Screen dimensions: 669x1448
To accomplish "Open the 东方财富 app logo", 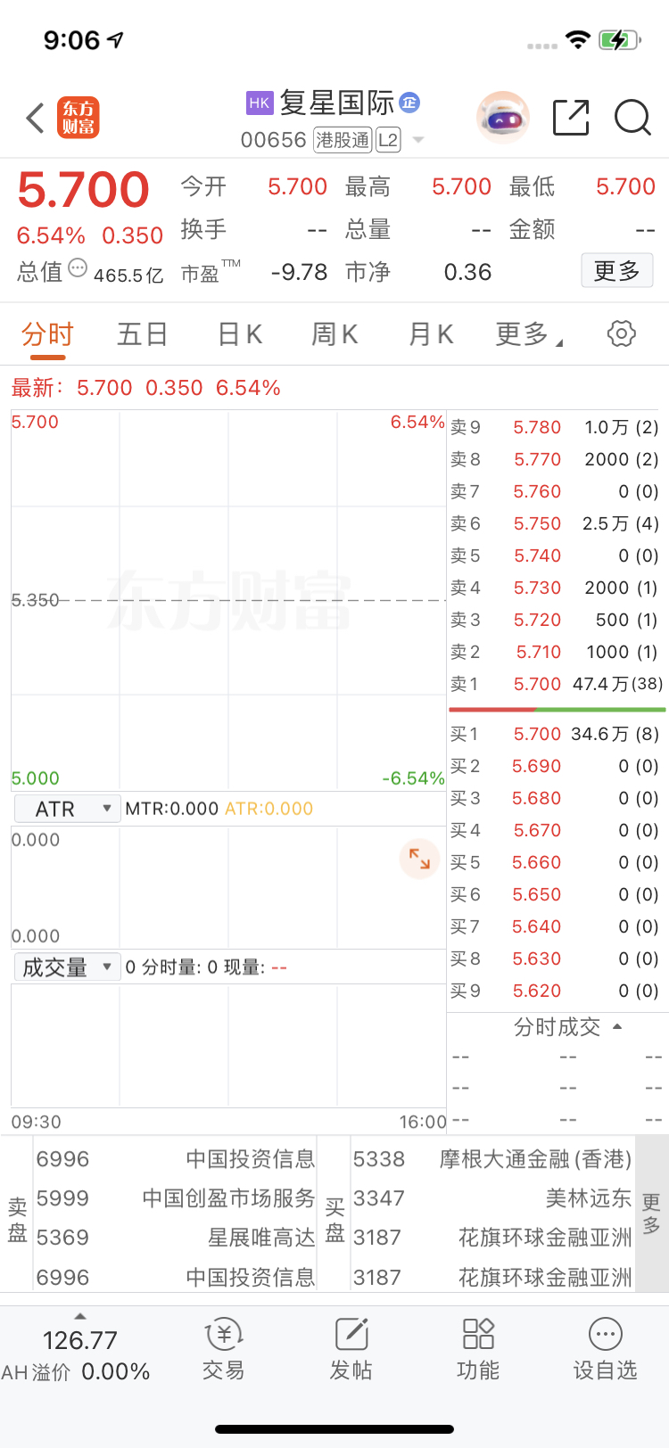I will click(x=78, y=118).
